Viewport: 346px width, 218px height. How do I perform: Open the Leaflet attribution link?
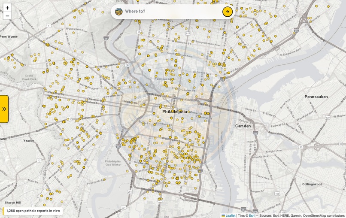(231, 215)
